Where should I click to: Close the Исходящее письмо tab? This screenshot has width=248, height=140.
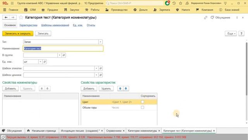point(102,131)
